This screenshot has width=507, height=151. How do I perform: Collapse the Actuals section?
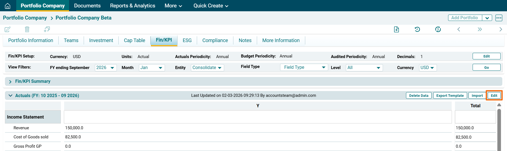pos(10,96)
